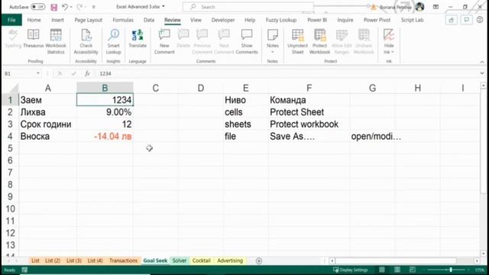Screen dimensions: 489x275
Task: Click the Delete comment icon
Action: (183, 39)
